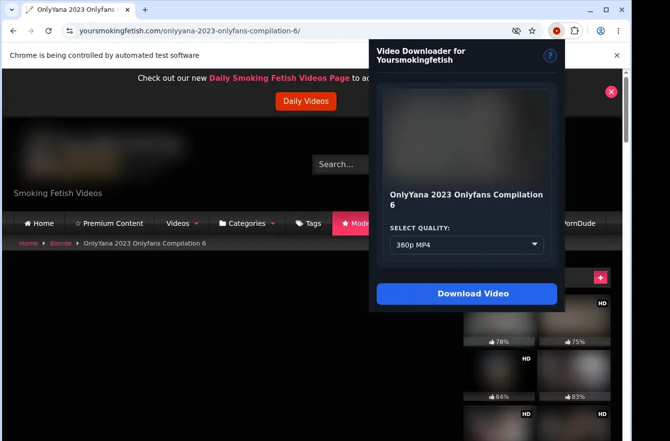The width and height of the screenshot is (670, 441).
Task: Click the Daily Videos button
Action: point(306,101)
